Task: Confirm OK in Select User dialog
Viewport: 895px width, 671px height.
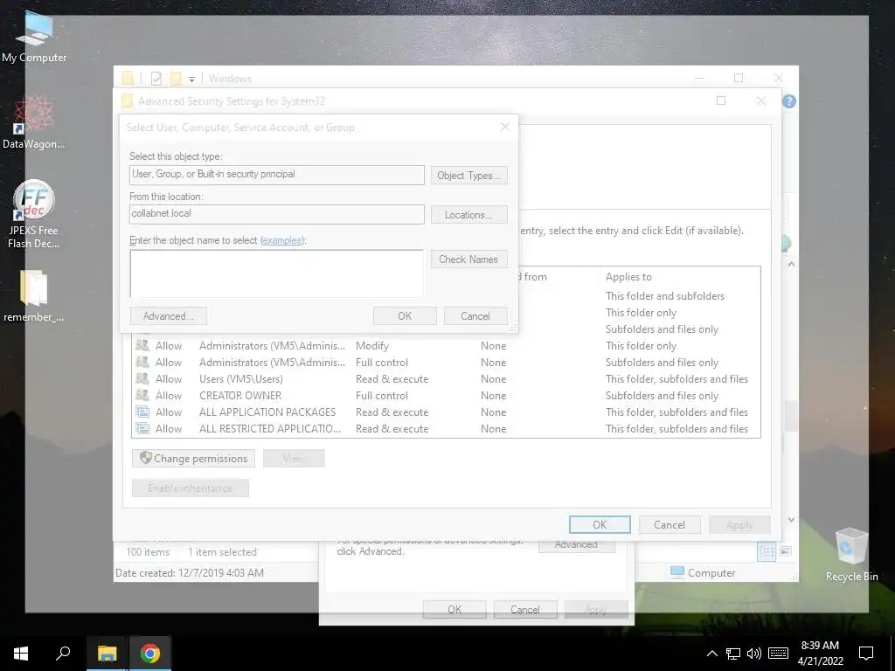Action: 405,316
